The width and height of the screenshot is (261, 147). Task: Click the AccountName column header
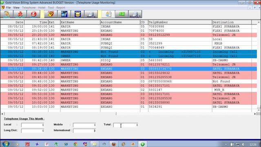point(120,22)
